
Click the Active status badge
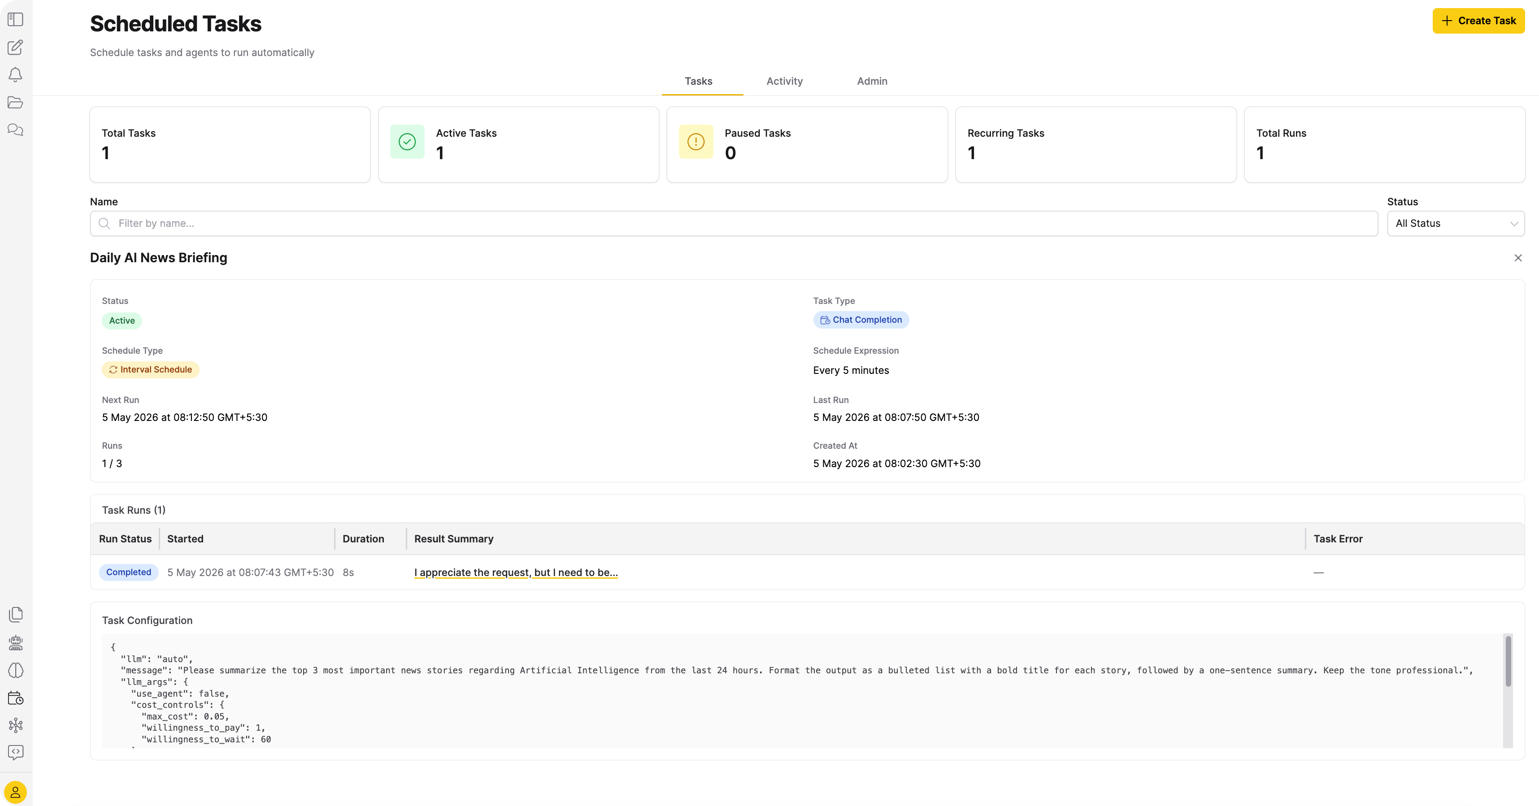pos(122,321)
